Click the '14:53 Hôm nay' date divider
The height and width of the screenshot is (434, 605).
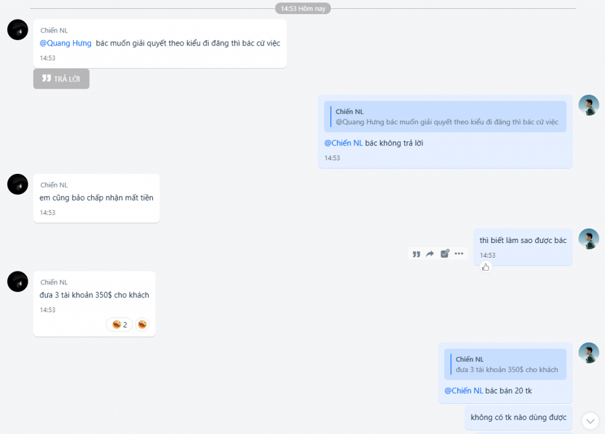click(302, 8)
